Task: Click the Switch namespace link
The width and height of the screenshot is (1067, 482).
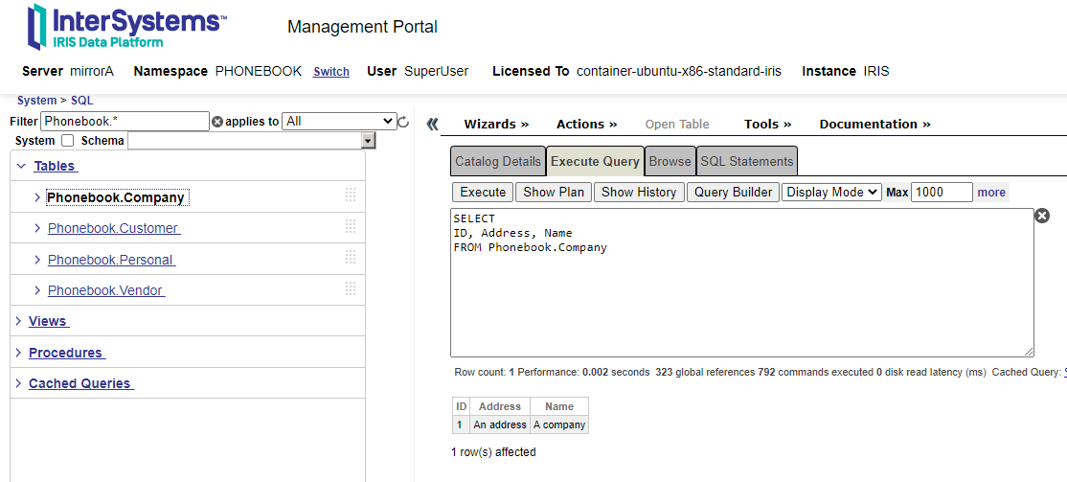Action: [331, 72]
